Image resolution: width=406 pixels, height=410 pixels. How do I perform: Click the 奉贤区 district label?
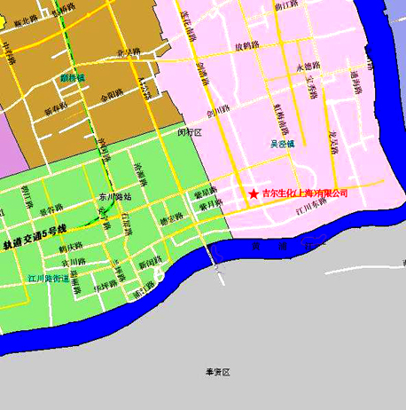218,372
